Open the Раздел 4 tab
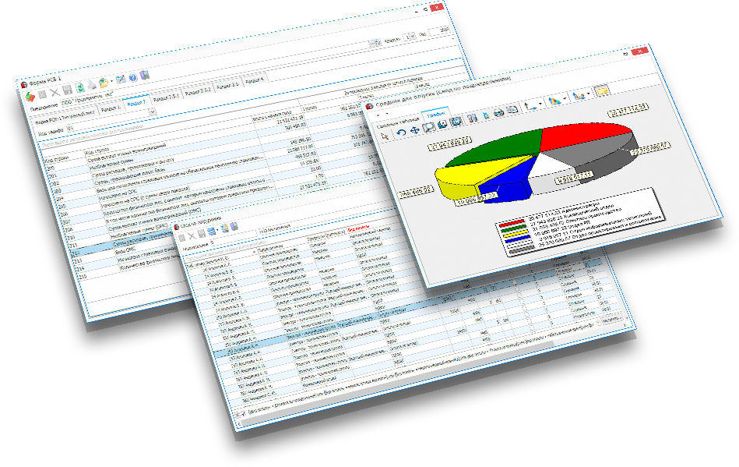This screenshot has height=467, width=739. [x=254, y=80]
